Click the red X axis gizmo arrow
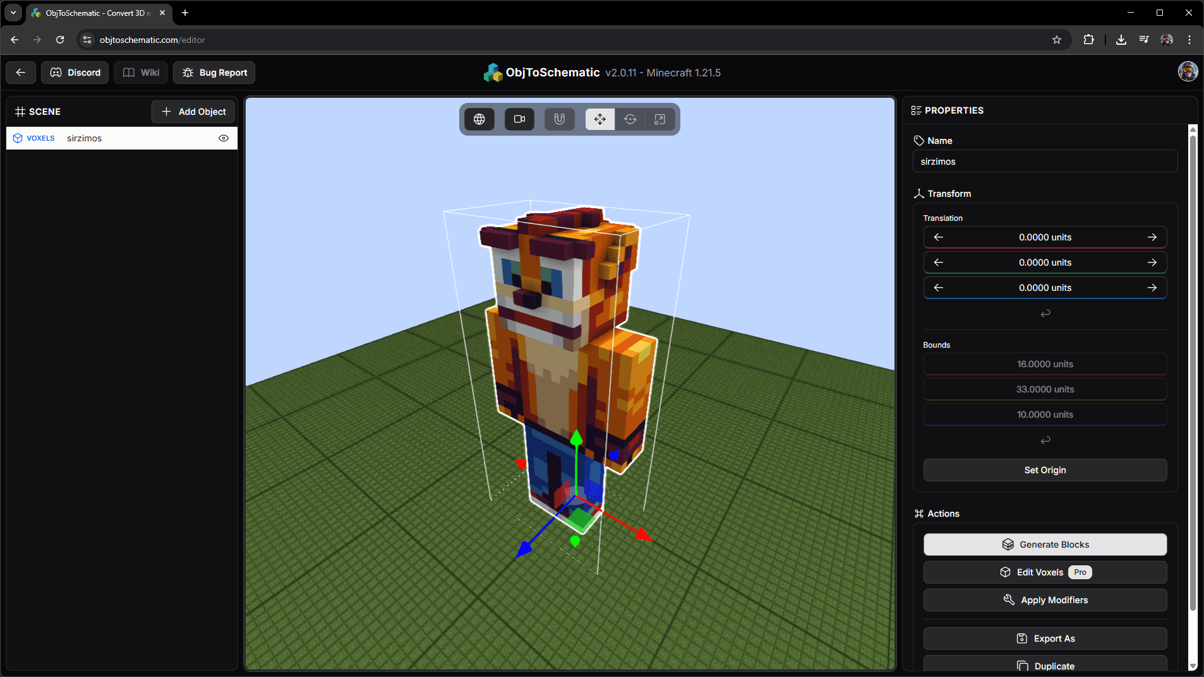Image resolution: width=1204 pixels, height=677 pixels. (642, 535)
